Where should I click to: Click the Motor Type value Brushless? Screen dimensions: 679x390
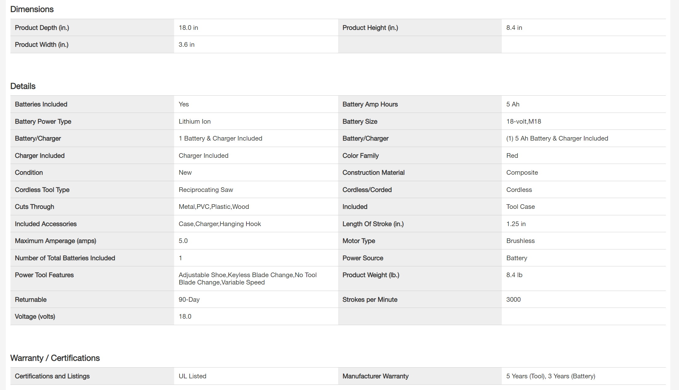(x=521, y=241)
